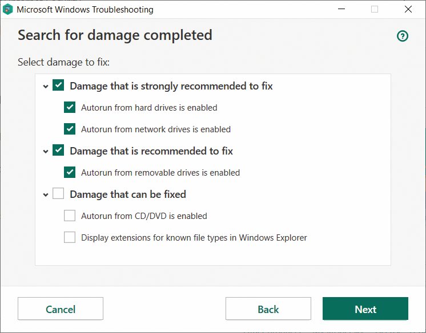Close the Microsoft Windows Troubleshooting window
The image size is (426, 333).
[408, 9]
